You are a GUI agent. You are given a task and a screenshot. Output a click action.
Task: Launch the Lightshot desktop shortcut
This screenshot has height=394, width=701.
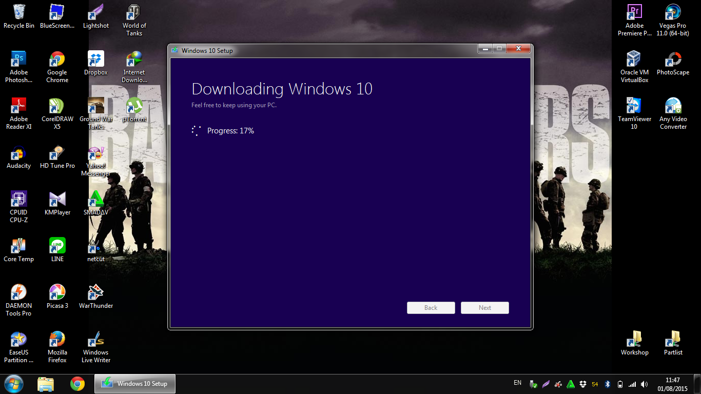[x=96, y=16]
